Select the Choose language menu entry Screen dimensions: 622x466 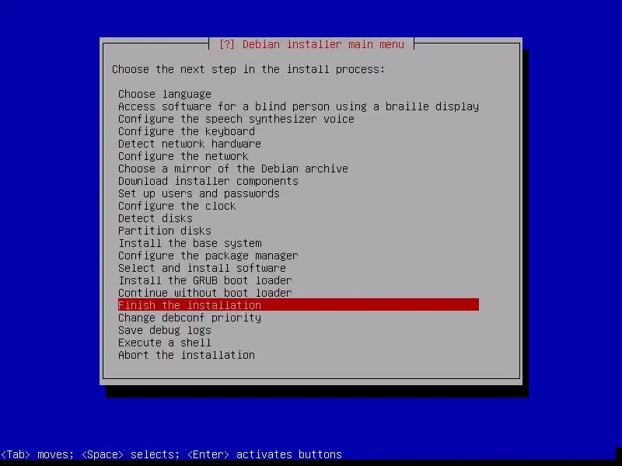coord(299,94)
